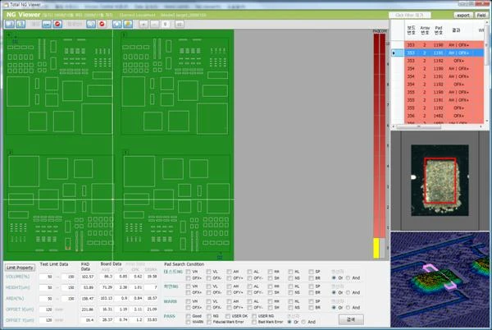
Task: Select table row 353 pad 1192
Action: tap(444, 61)
